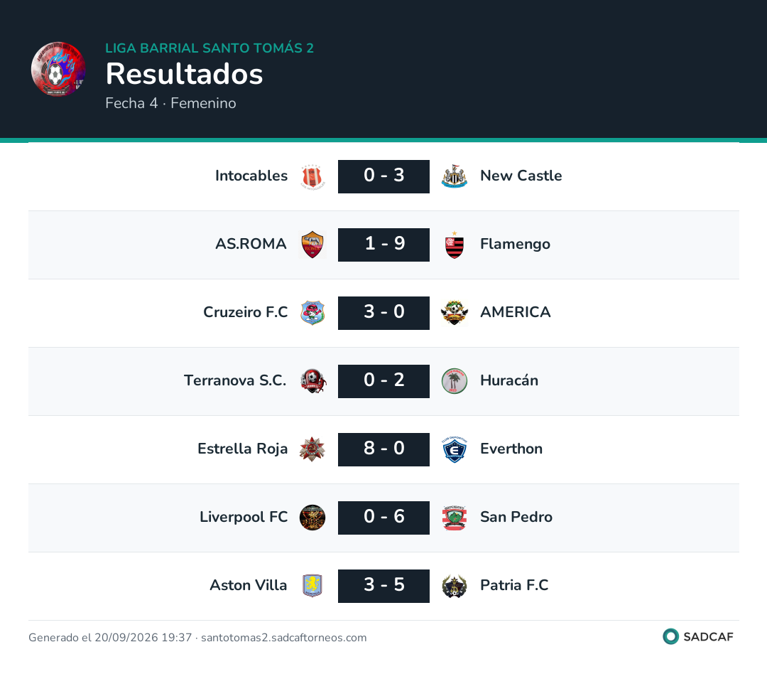
Task: Select the Aston Villa lion crest
Action: (312, 586)
